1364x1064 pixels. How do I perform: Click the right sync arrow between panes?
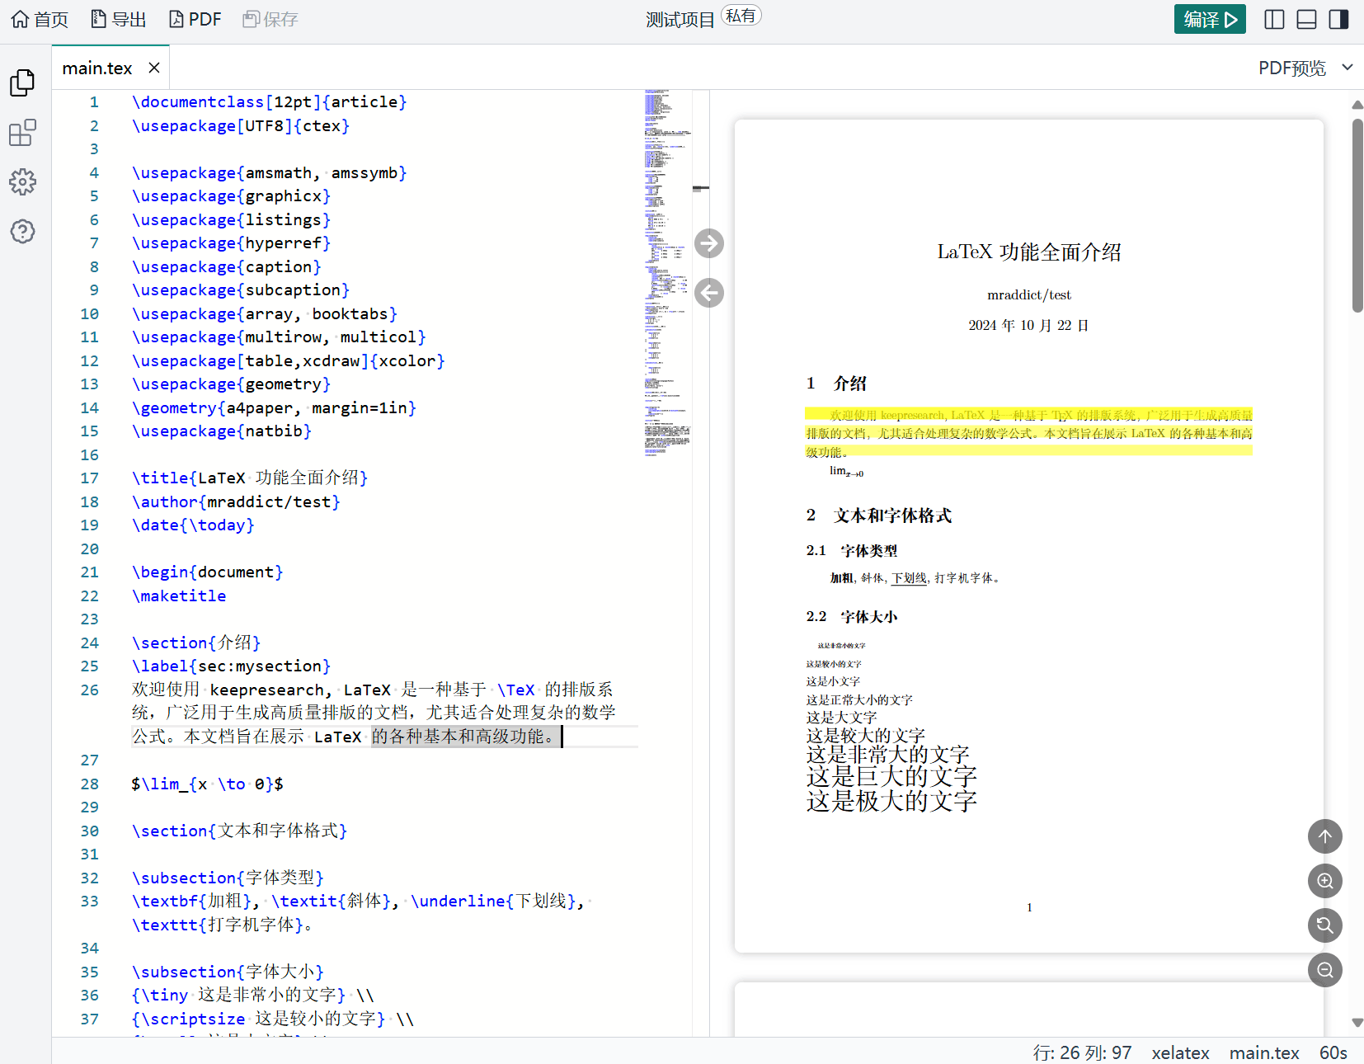pyautogui.click(x=708, y=243)
